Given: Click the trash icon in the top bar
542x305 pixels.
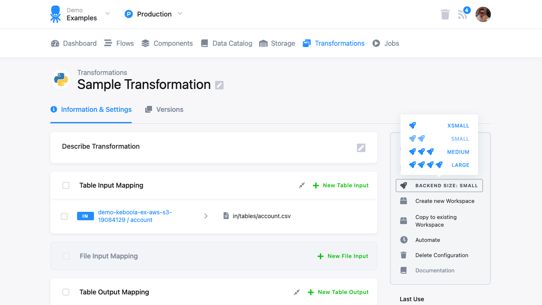Looking at the screenshot, I should [445, 14].
